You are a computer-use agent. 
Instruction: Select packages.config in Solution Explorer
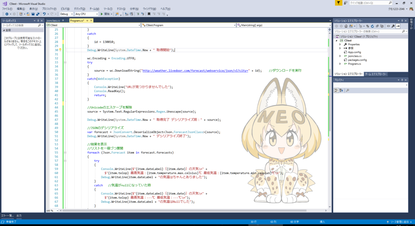click(x=357, y=60)
